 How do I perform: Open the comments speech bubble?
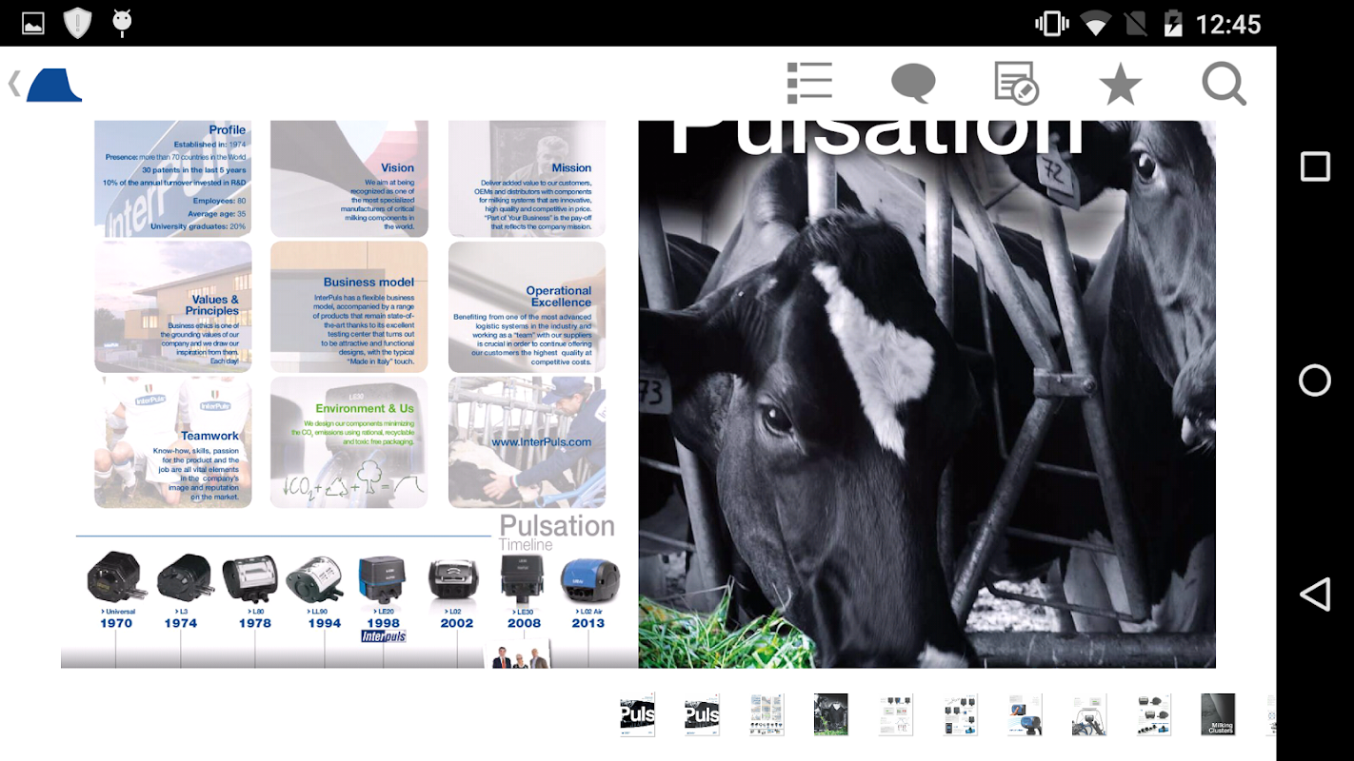click(x=913, y=84)
